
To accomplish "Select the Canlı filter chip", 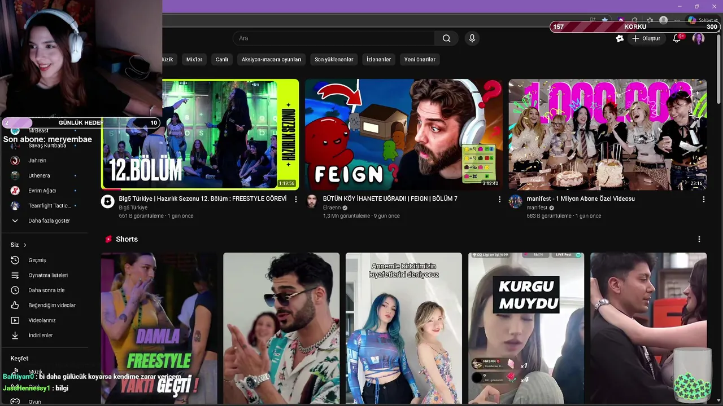I will coord(222,59).
